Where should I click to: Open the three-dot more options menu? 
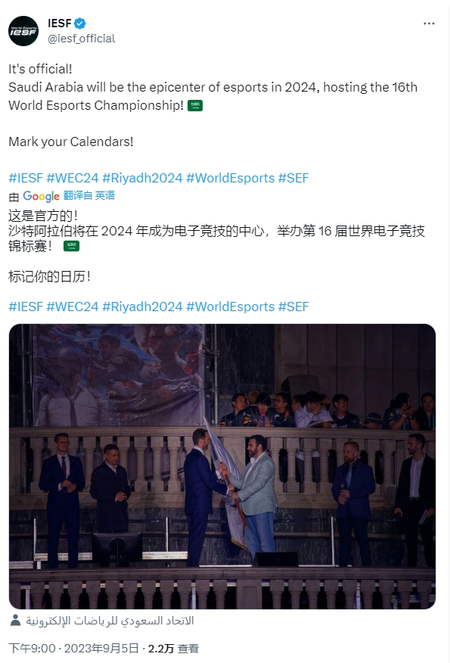tap(429, 23)
